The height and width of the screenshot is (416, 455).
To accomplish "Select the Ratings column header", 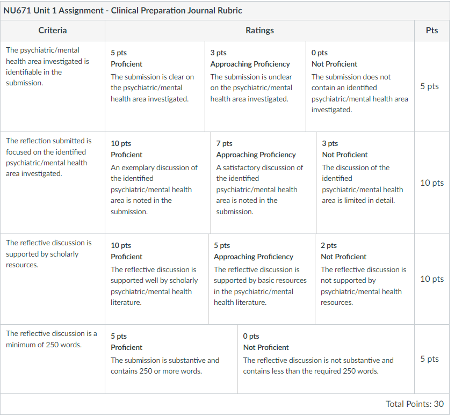I will [259, 31].
